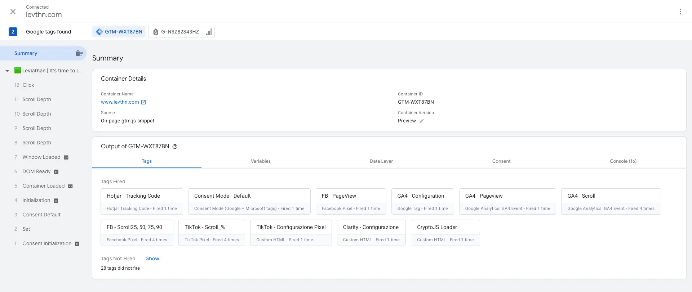Image resolution: width=692 pixels, height=292 pixels.
Task: Open the Console (16) tab
Action: pos(623,161)
